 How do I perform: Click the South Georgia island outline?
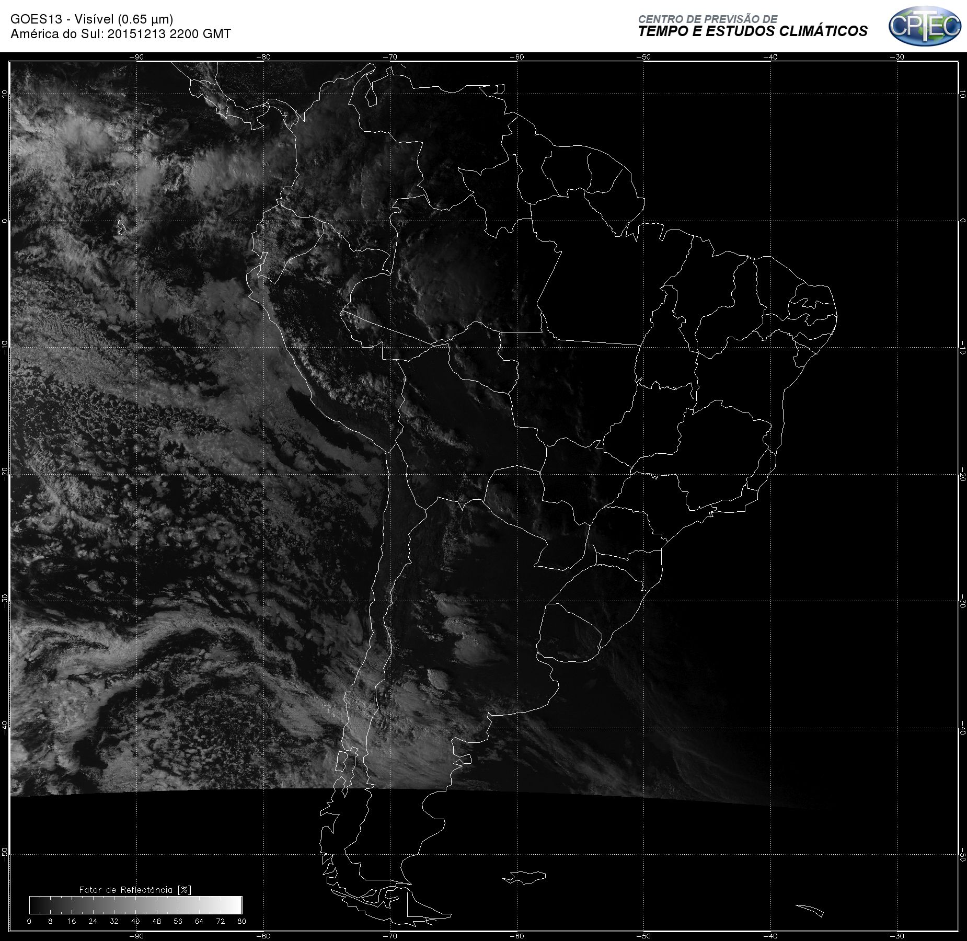click(810, 911)
